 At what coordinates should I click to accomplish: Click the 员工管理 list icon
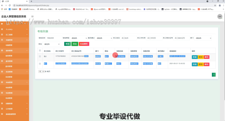(2, 34)
